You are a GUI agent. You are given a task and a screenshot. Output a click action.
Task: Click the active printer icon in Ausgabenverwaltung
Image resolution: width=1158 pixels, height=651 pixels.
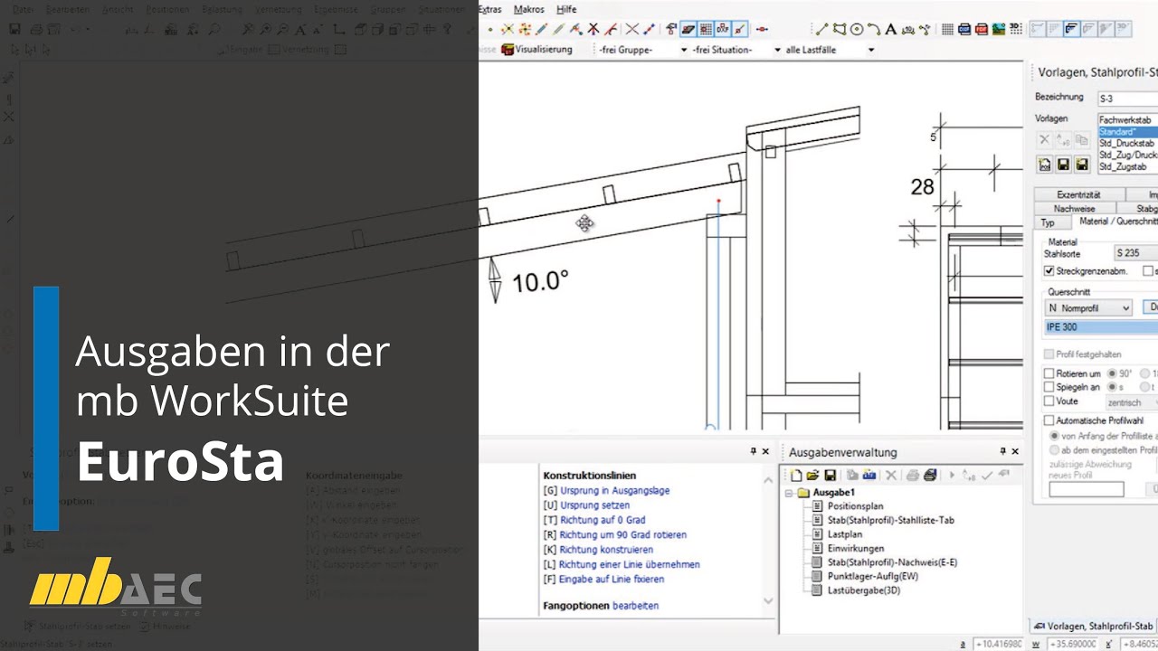[930, 475]
